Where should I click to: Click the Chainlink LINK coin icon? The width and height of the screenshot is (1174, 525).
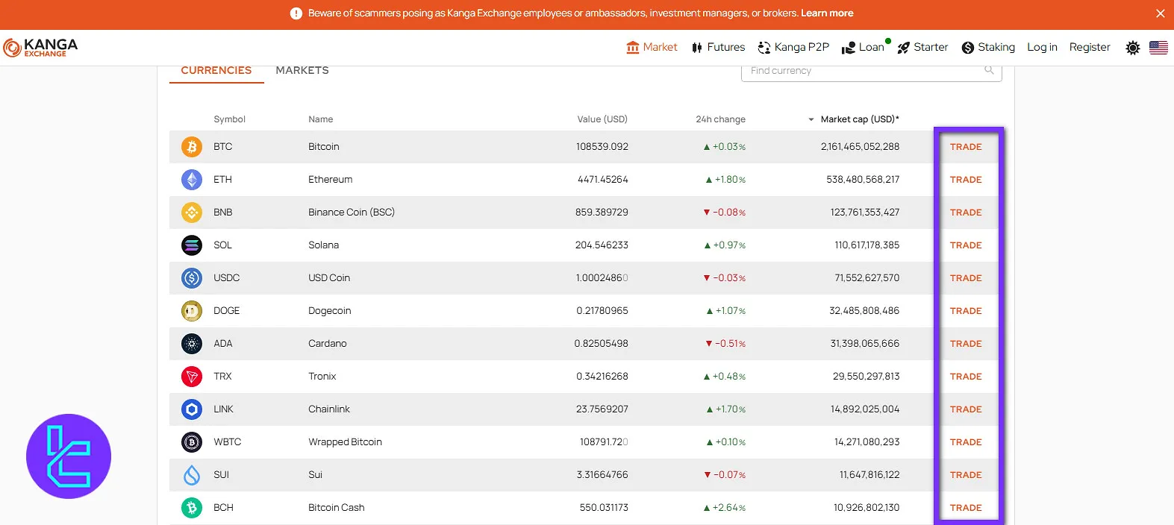(192, 409)
